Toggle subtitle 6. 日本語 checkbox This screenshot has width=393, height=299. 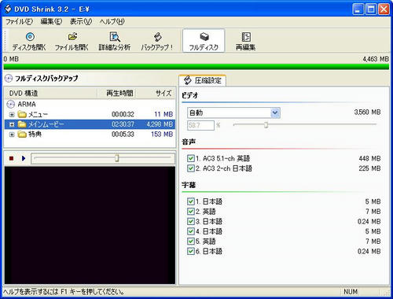coord(191,251)
